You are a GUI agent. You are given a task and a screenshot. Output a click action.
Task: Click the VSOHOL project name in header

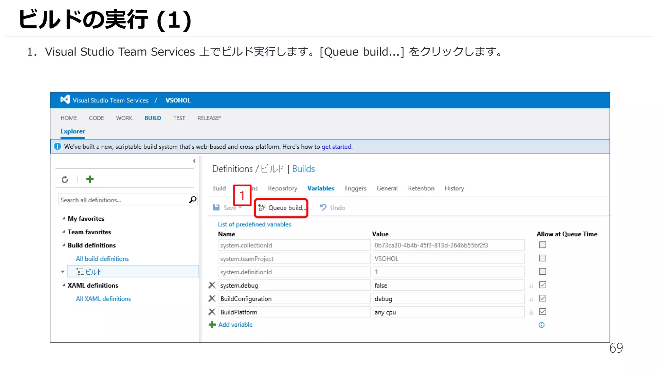pos(178,100)
